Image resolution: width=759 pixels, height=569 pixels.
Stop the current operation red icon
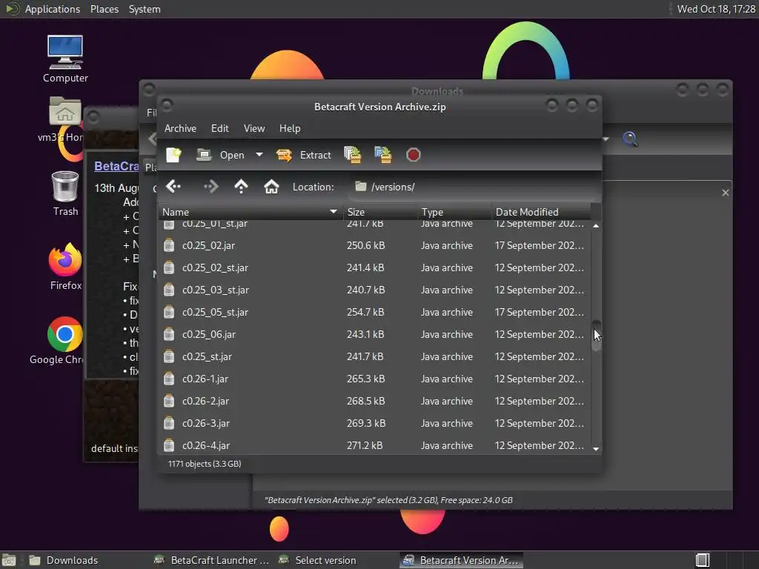413,155
